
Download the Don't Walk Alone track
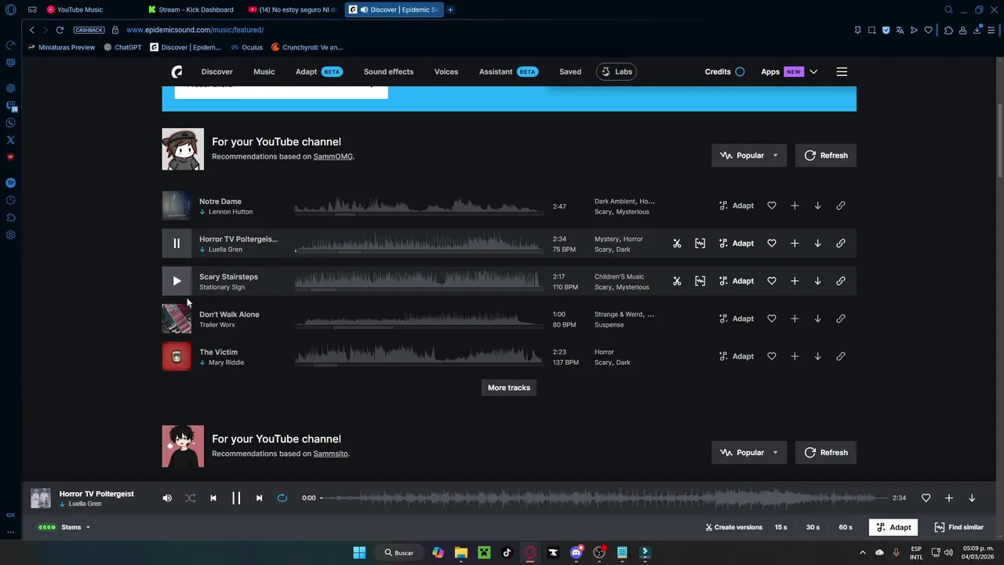pyautogui.click(x=817, y=319)
